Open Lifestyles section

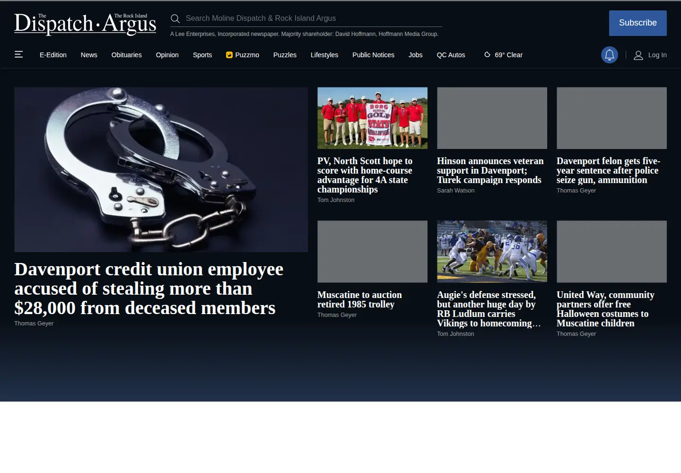click(x=324, y=55)
